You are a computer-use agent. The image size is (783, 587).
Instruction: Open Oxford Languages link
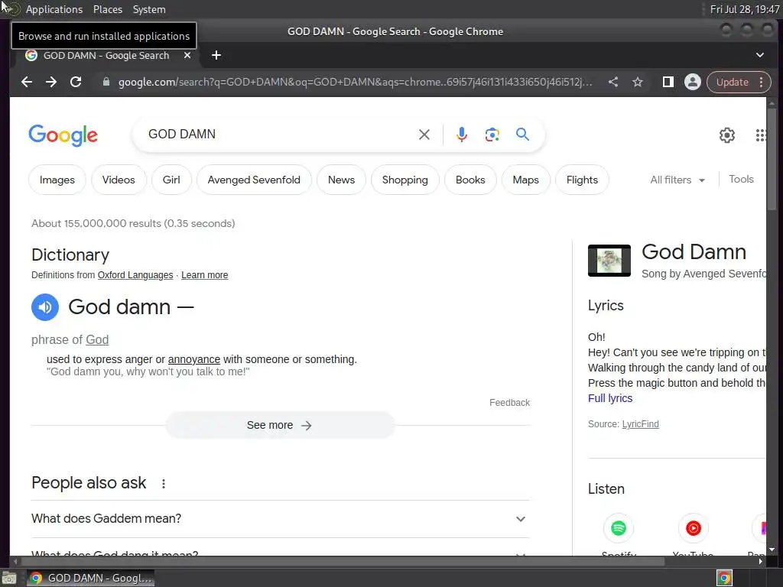point(135,275)
